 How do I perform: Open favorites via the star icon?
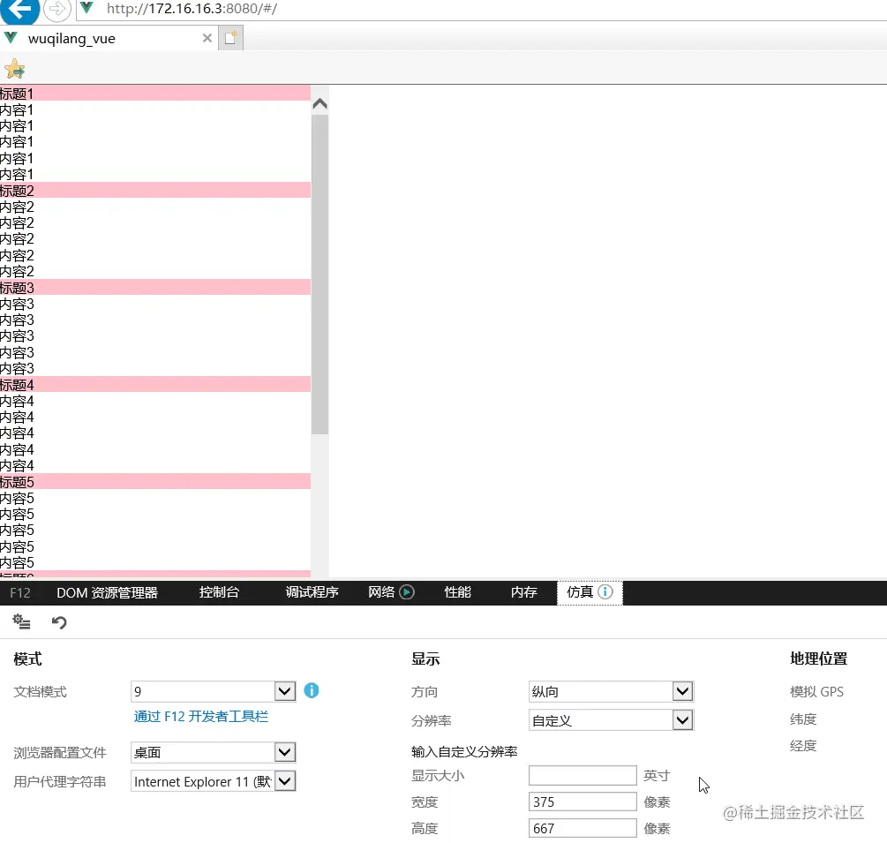pos(15,68)
